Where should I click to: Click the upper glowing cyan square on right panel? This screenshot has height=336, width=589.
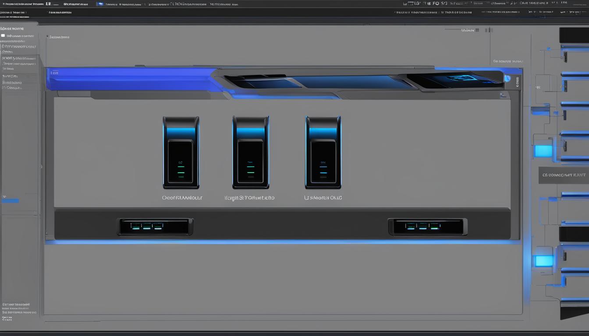(543, 151)
